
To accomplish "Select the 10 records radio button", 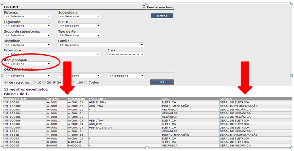I will coord(35,82).
